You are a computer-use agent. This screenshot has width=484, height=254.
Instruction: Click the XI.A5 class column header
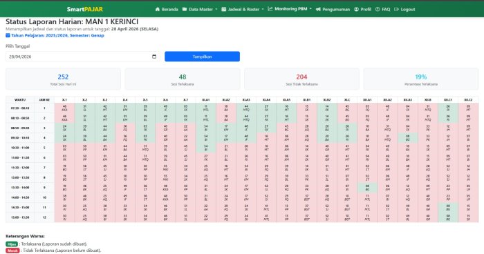pos(286,99)
